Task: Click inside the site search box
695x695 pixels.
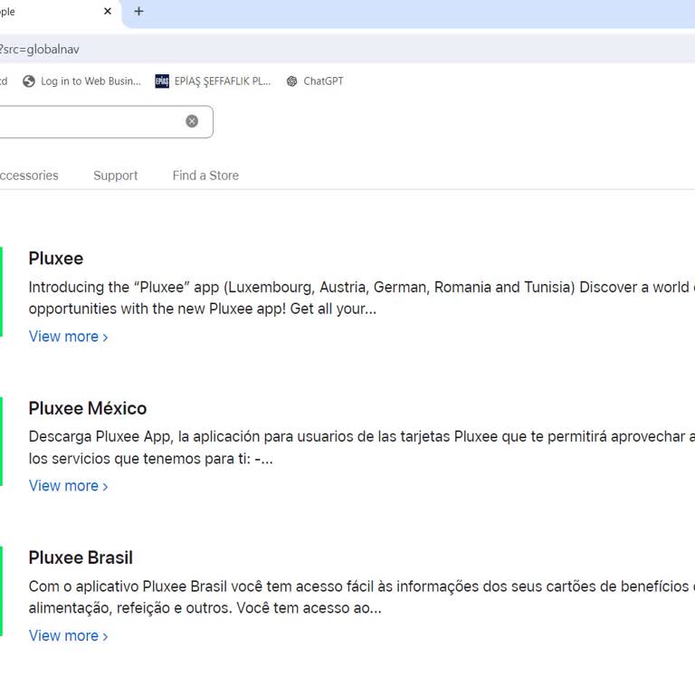Action: [x=90, y=121]
